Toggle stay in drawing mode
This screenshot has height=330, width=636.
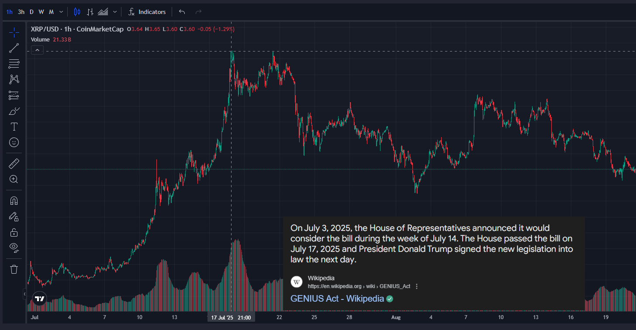tap(14, 217)
